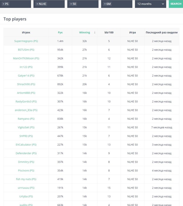Click the bb/100 column header

[109, 32]
